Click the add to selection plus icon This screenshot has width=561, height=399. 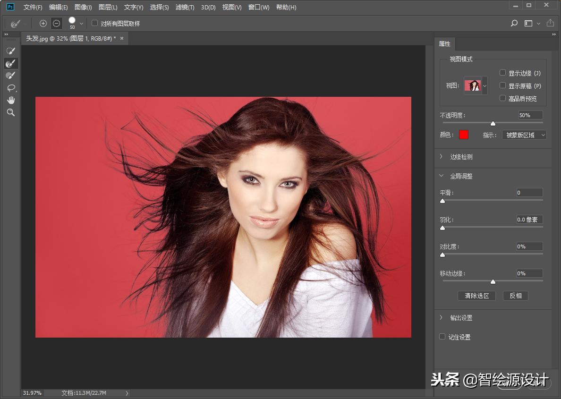coord(43,23)
